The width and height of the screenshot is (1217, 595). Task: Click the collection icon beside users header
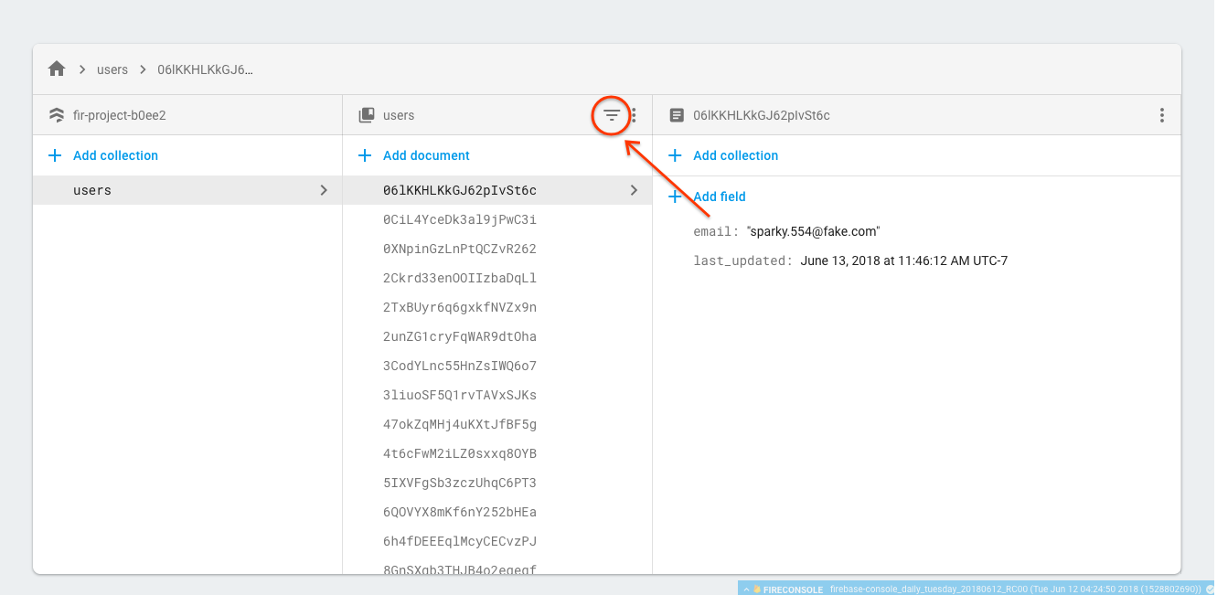point(366,115)
